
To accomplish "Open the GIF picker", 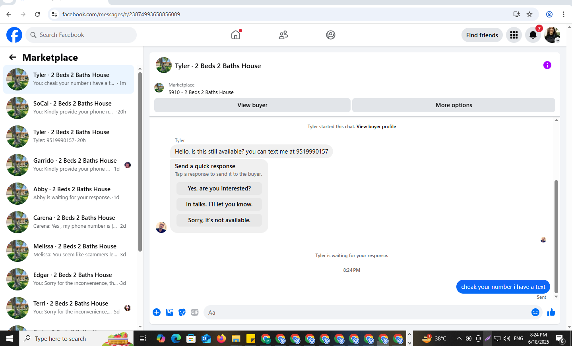I will pyautogui.click(x=195, y=312).
